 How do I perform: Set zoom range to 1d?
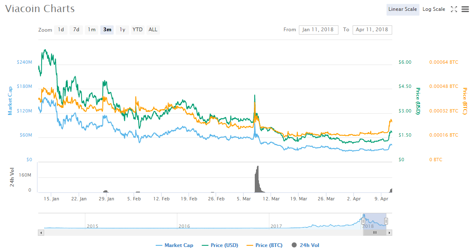(61, 30)
